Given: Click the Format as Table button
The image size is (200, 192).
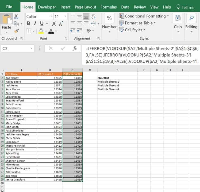Looking at the screenshot, I should (137, 23).
